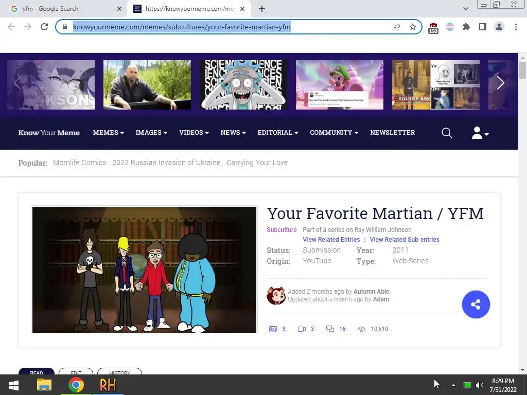The height and width of the screenshot is (395, 527).
Task: Open the RH application in the taskbar
Action: tap(108, 385)
